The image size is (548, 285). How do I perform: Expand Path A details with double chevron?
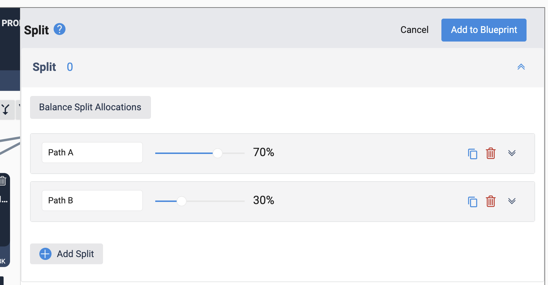point(512,153)
